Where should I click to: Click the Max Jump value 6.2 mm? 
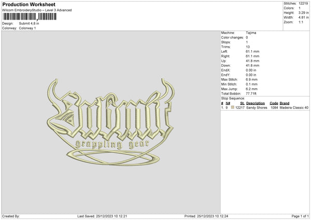click(251, 89)
